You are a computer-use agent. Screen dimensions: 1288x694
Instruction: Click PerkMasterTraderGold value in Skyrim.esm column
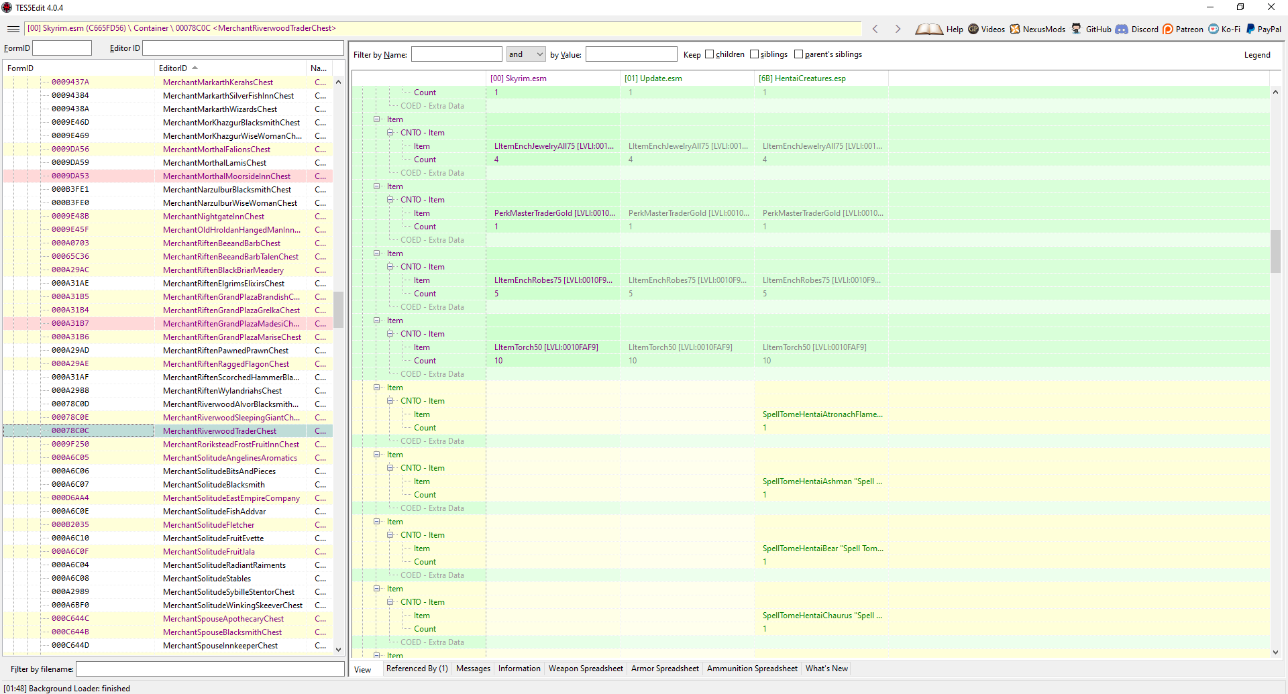click(x=553, y=213)
